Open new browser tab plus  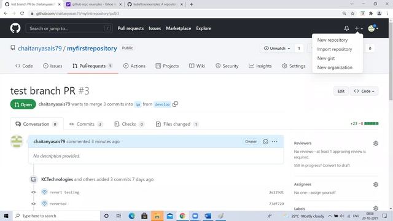tap(191, 4)
